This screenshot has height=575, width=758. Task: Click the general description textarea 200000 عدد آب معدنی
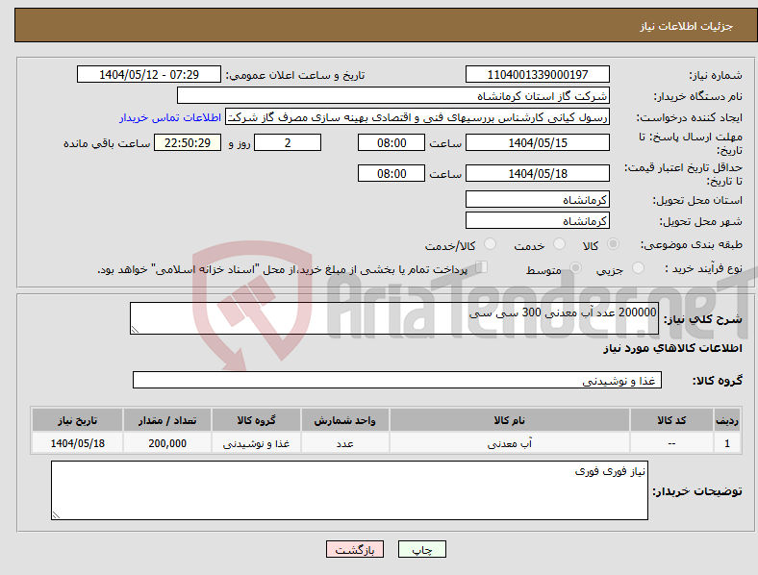coord(394,318)
